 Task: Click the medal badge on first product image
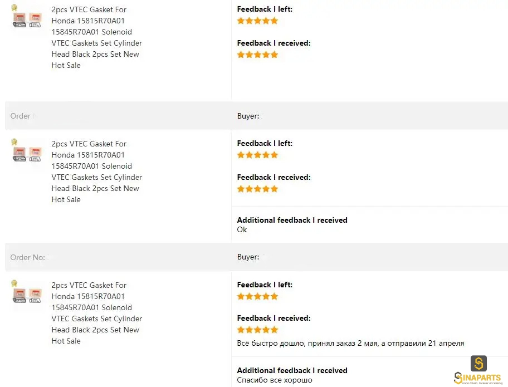pyautogui.click(x=14, y=8)
